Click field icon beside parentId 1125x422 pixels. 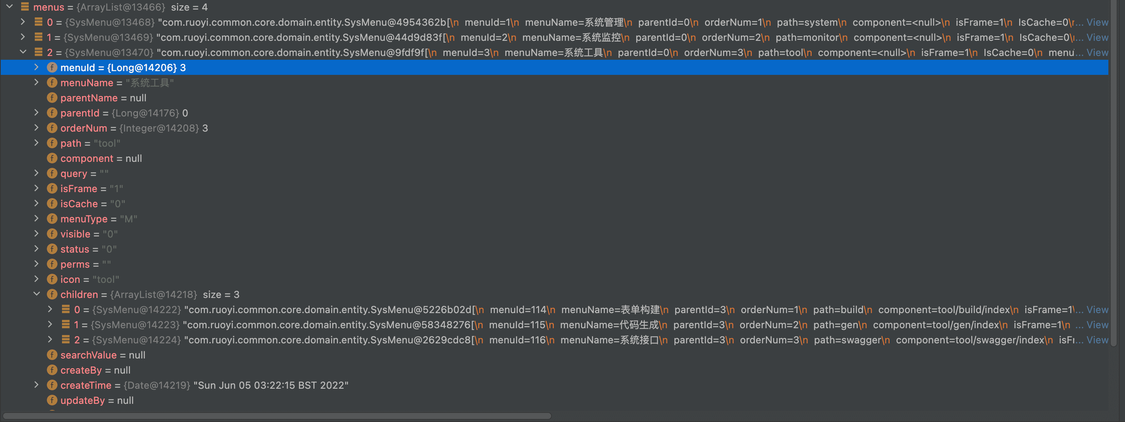point(52,113)
